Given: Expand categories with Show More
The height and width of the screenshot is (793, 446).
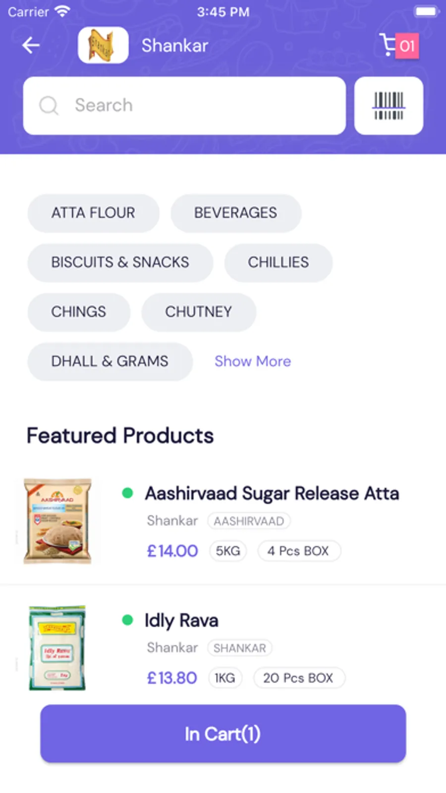Looking at the screenshot, I should coord(252,361).
